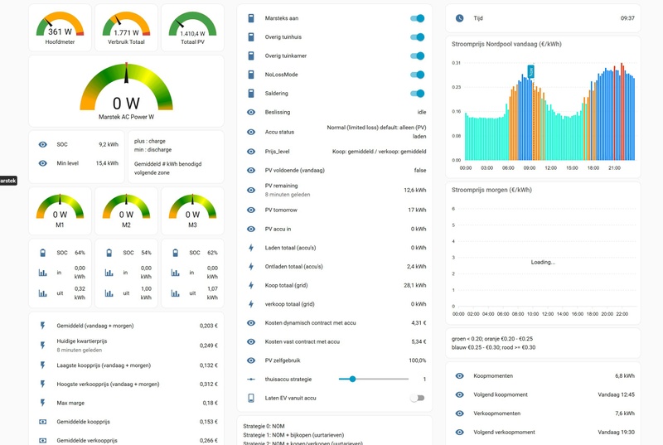Enable Laten EV vanuit accu toggle
This screenshot has height=445, width=663.
tap(418, 398)
